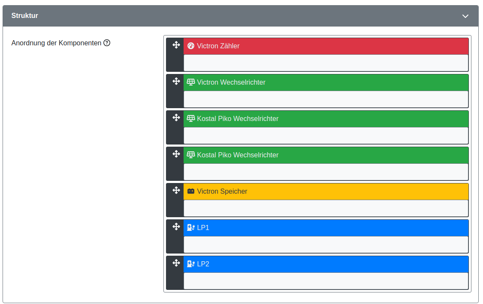The width and height of the screenshot is (483, 304).
Task: Open help icon next to Anordnung der Komponenten
Action: coord(107,43)
